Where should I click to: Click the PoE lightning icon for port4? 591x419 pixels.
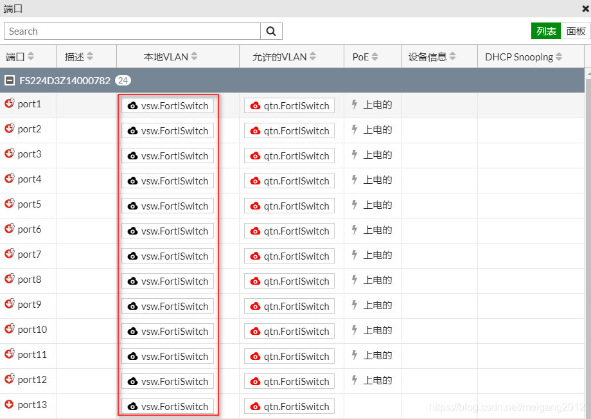point(355,180)
